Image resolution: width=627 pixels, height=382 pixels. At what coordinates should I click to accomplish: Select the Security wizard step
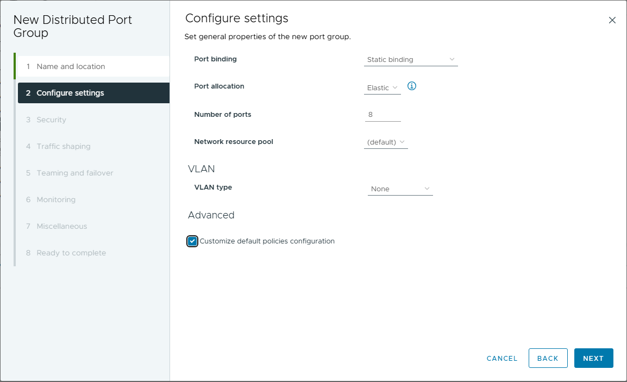coord(51,120)
